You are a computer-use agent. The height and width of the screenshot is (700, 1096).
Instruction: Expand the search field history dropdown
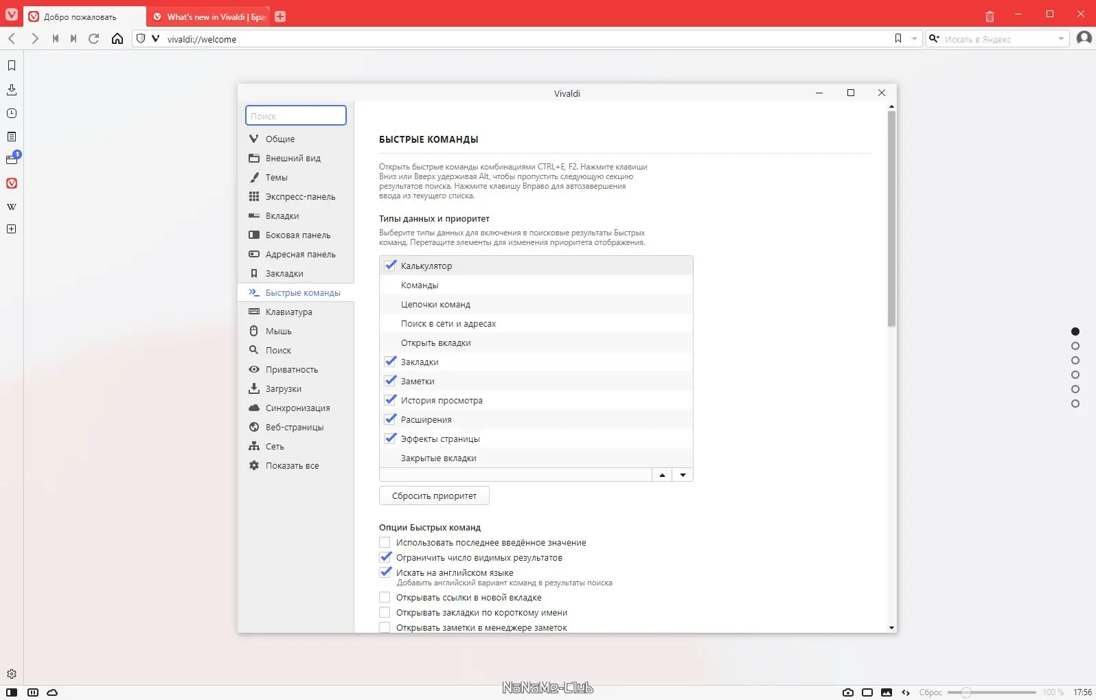pos(1061,39)
